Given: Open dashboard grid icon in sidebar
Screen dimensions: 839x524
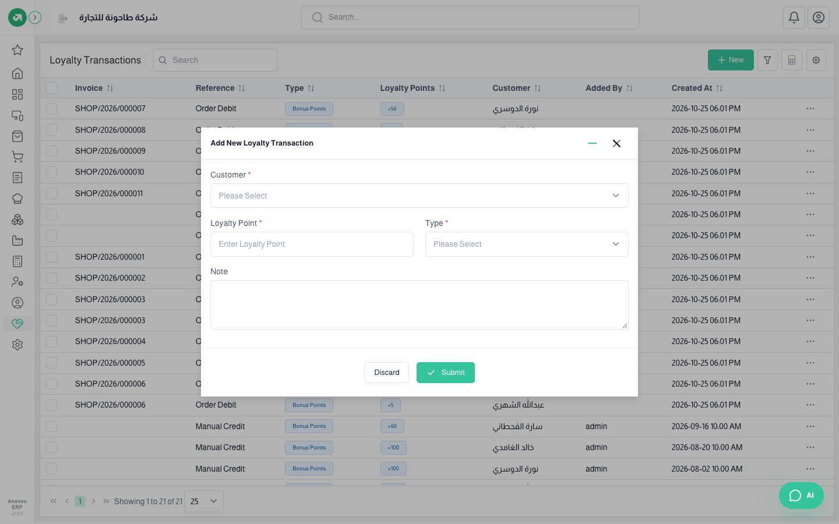Looking at the screenshot, I should (17, 94).
